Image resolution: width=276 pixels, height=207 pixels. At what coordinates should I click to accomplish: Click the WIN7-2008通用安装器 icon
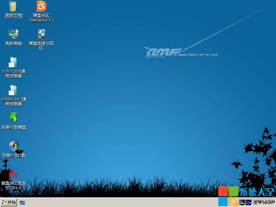13,62
